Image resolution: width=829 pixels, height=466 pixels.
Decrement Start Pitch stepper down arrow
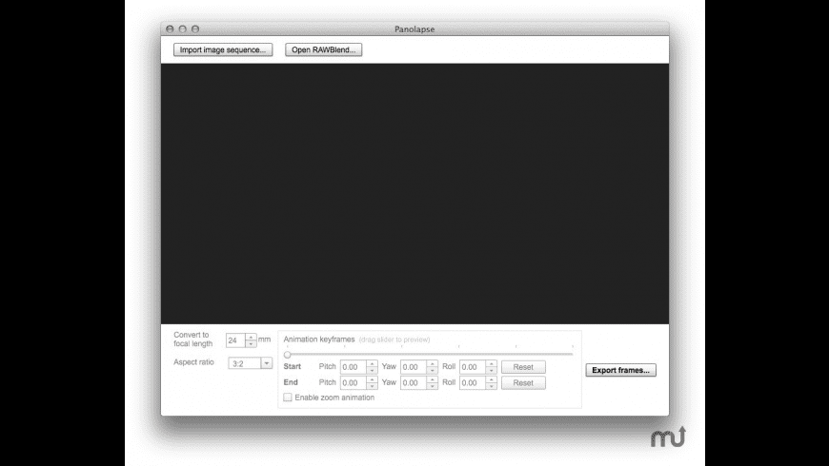click(372, 370)
